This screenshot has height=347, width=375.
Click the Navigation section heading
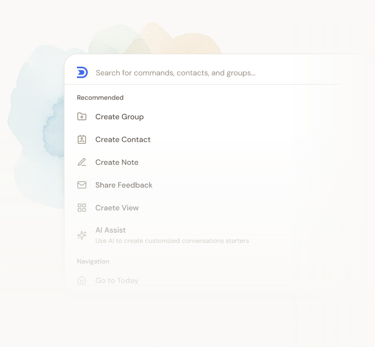point(93,261)
